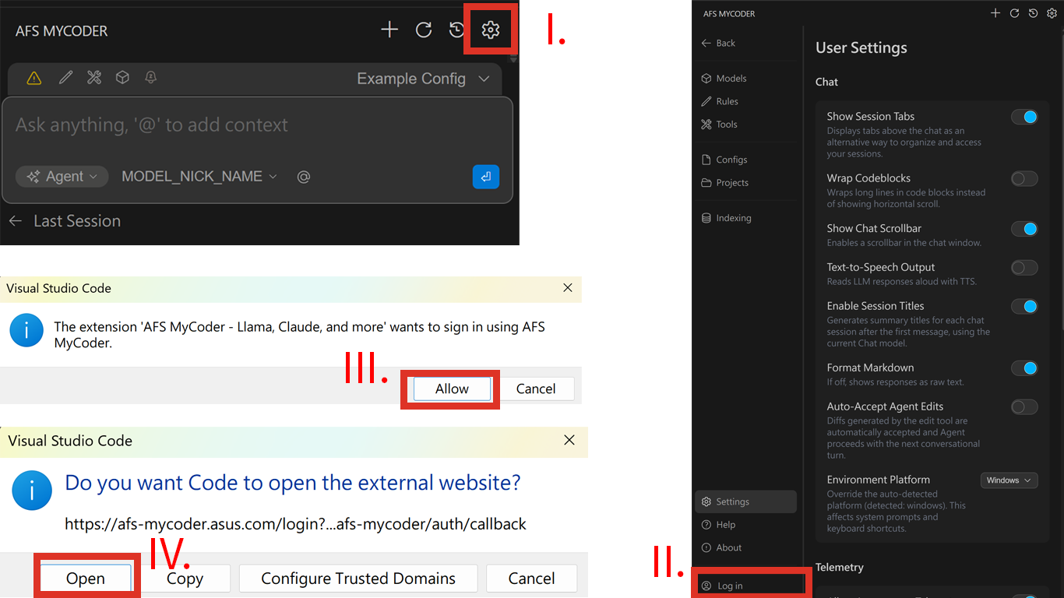Viewport: 1064px width, 598px height.
Task: Go Back from the settings sidebar
Action: tap(718, 44)
